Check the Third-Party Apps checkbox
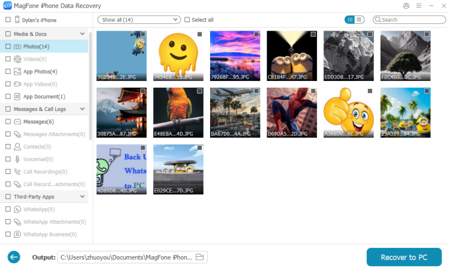The image size is (449, 270). 8,197
